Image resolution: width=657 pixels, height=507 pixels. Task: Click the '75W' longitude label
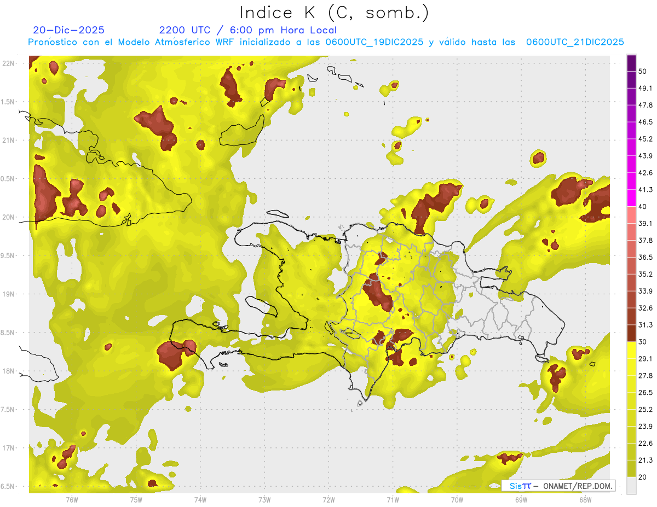point(136,499)
